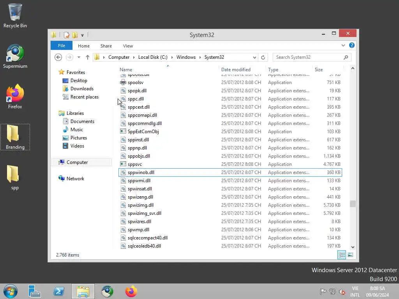Click the Properties icon in quick access toolbar

66,35
